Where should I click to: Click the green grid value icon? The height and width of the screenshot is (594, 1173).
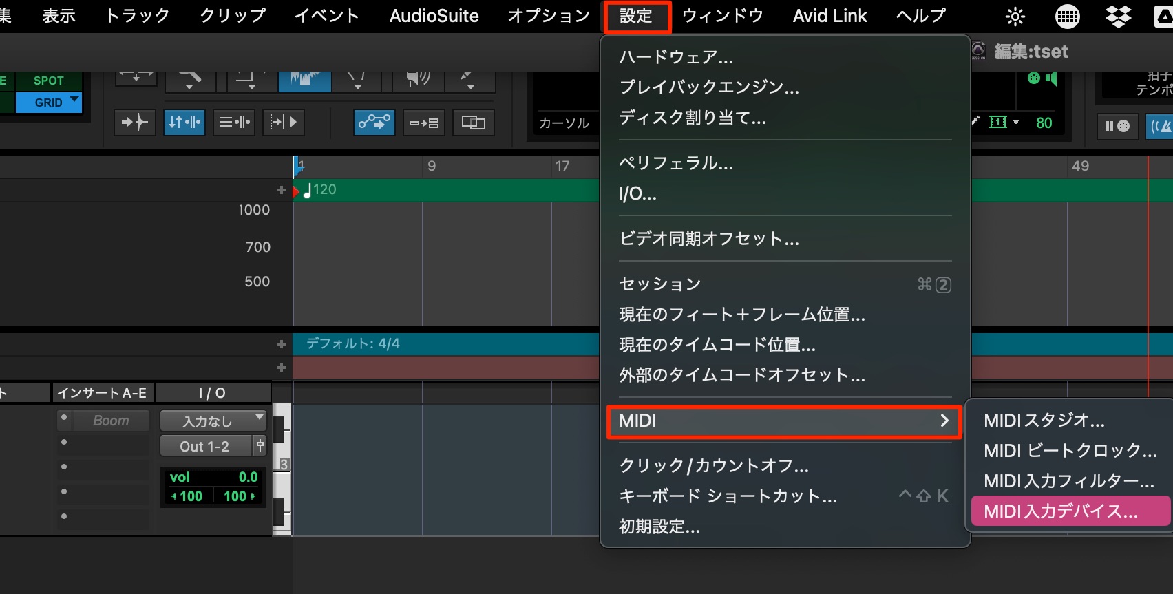[997, 123]
